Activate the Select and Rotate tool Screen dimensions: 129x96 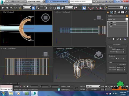tap(54, 8)
